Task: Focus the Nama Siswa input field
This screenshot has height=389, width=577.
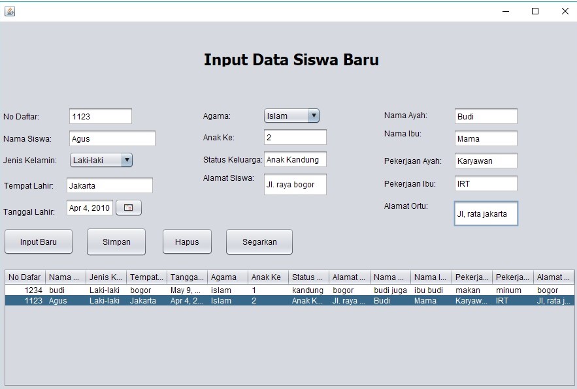Action: pyautogui.click(x=111, y=138)
